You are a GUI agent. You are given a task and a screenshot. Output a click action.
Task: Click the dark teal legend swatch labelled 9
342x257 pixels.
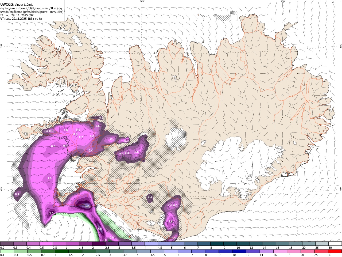(x=230, y=244)
